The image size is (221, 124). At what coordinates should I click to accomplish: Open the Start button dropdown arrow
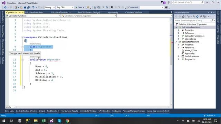84,8
